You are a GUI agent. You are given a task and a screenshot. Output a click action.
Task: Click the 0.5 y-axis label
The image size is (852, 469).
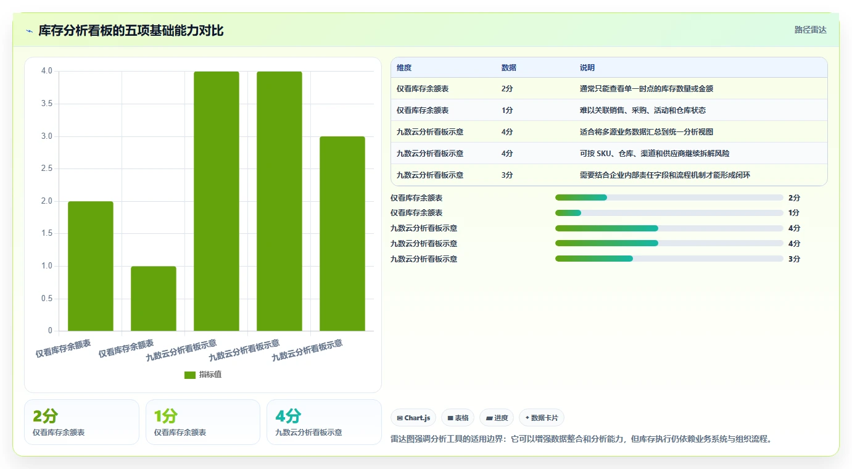pos(47,299)
